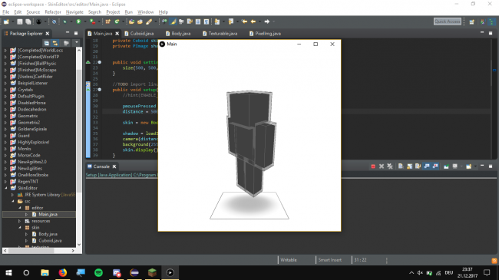Viewport: 499px width, 280px height.
Task: Toggle Show Console When Standard Error Changes
Action: pos(435,166)
